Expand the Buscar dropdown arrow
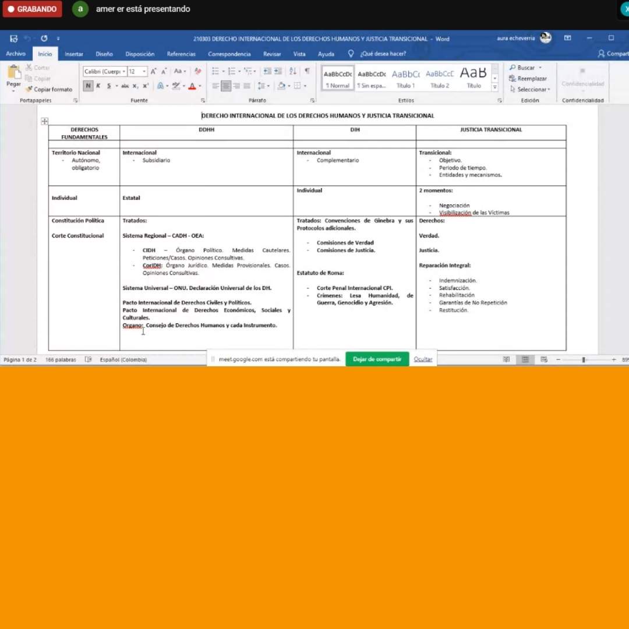This screenshot has width=629, height=629. 540,68
